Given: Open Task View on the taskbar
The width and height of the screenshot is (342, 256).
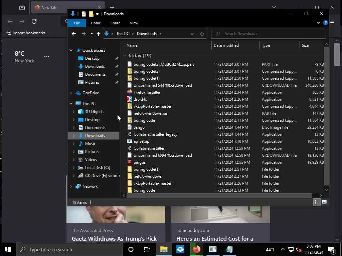Looking at the screenshot, I should (x=147, y=249).
